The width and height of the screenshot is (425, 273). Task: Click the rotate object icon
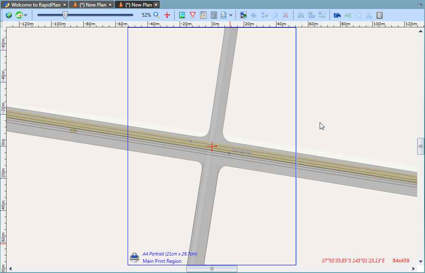point(275,15)
